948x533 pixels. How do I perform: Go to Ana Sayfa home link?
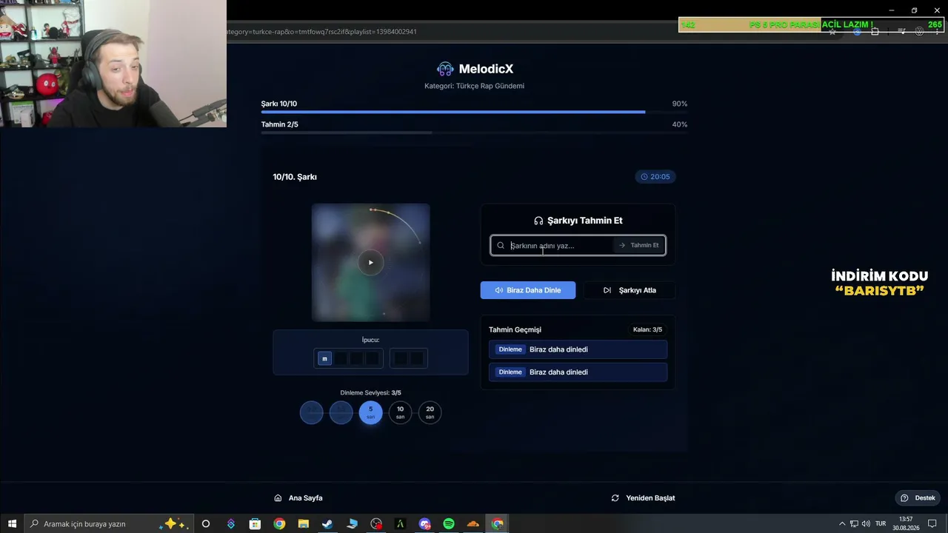tap(298, 498)
